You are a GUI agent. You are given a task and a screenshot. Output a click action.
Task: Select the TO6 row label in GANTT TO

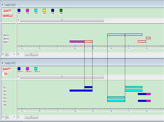click(4, 105)
